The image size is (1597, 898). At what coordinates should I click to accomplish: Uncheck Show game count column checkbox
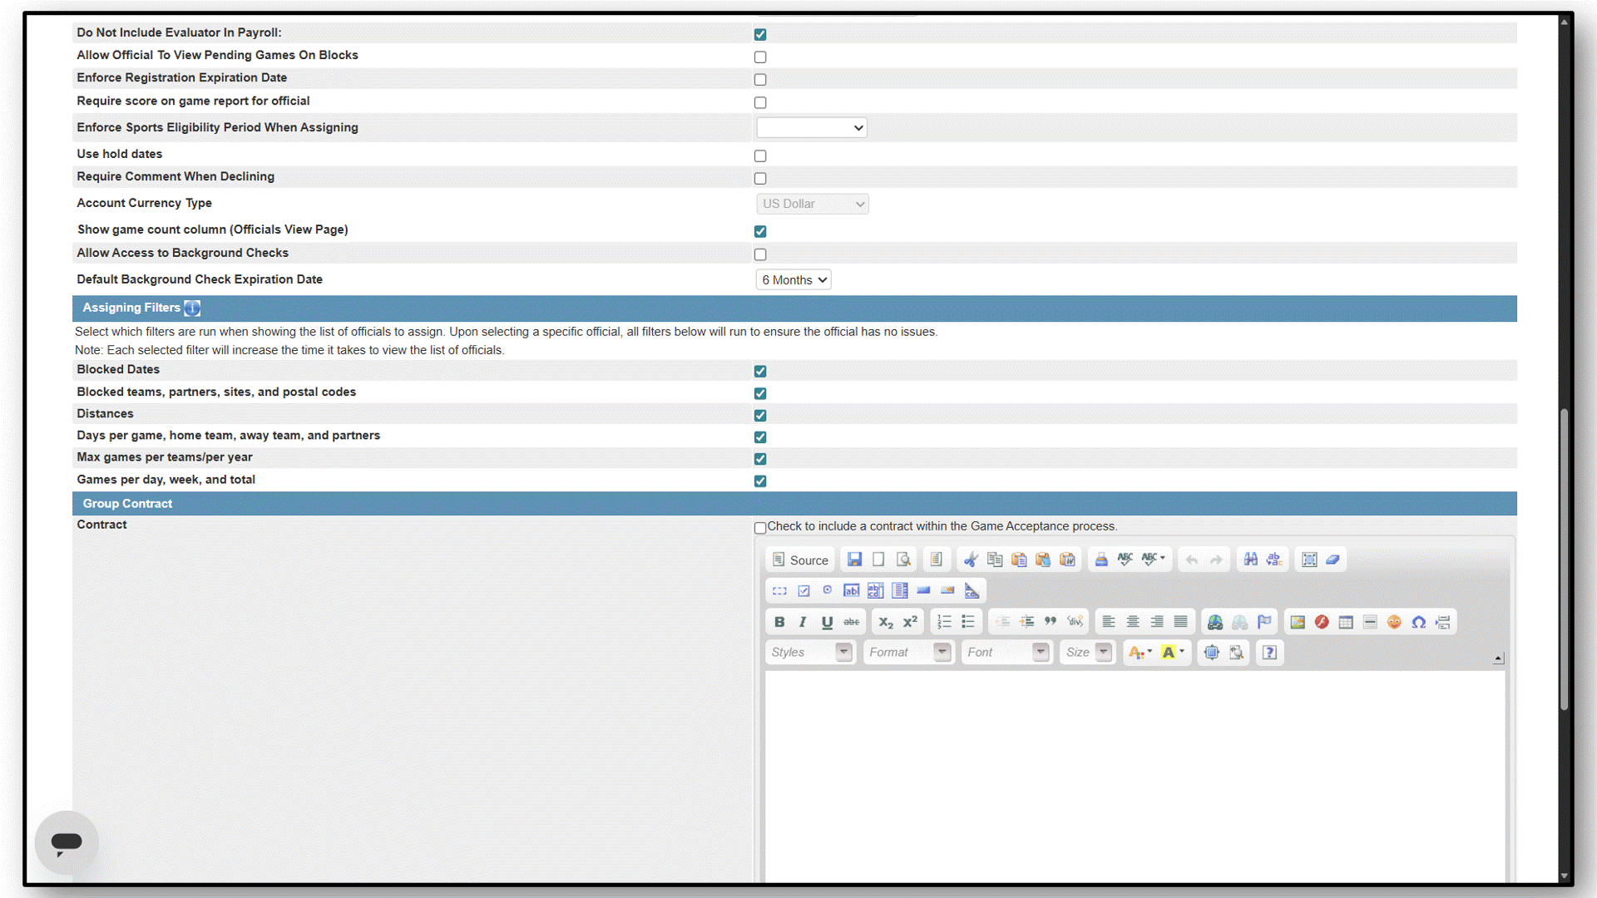(x=760, y=232)
